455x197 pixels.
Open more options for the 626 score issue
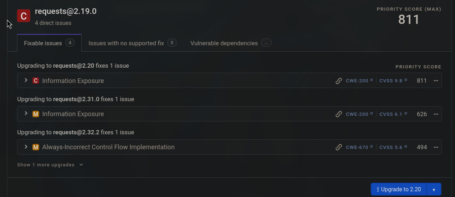(x=436, y=114)
